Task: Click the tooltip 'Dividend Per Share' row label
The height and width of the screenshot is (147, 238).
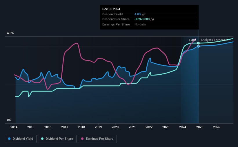Action: 116,19
